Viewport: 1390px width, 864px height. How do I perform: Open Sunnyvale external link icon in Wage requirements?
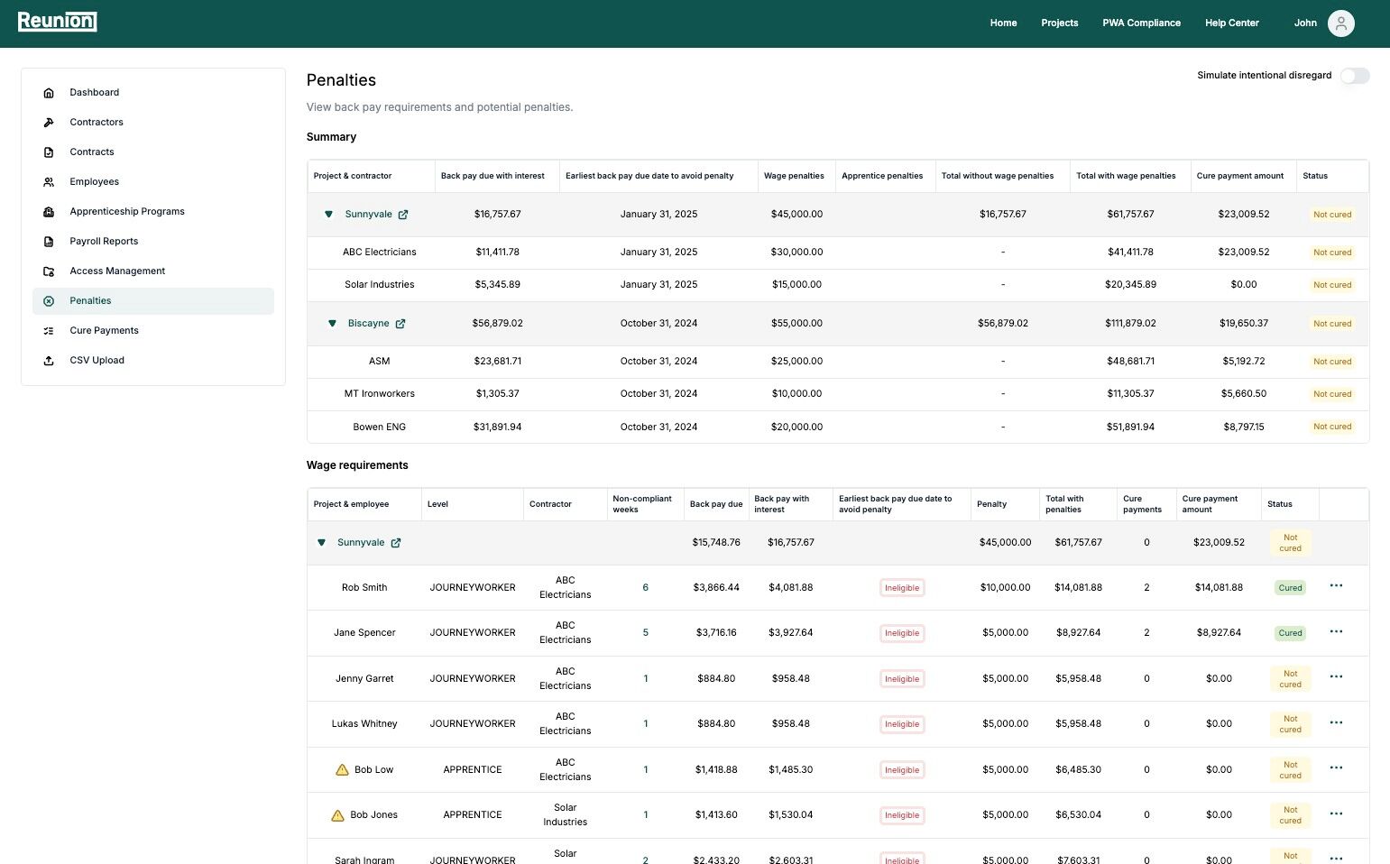(396, 543)
